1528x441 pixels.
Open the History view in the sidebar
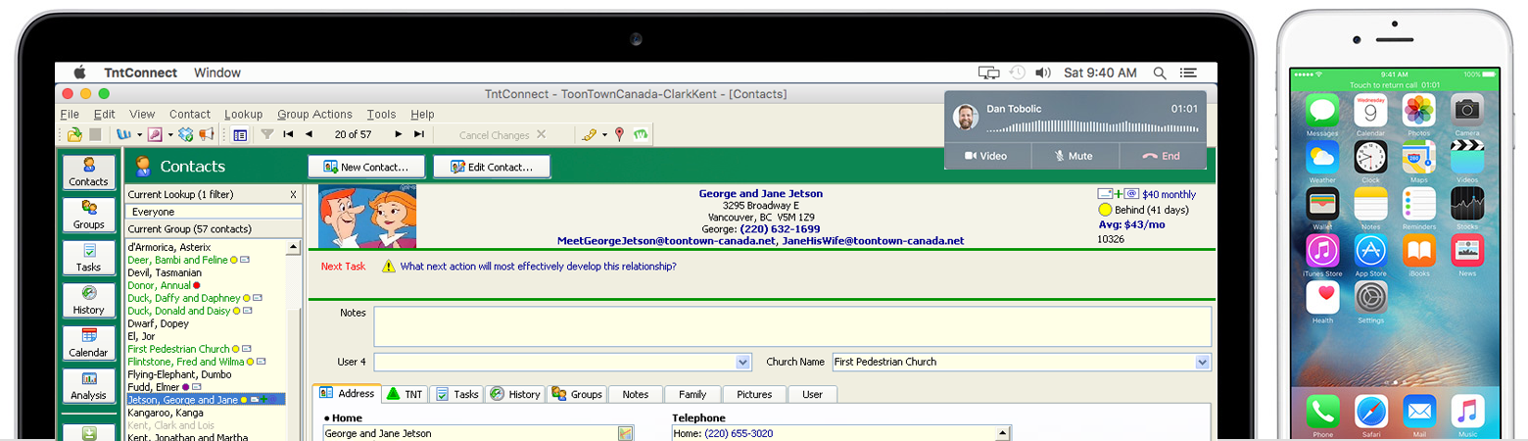pos(88,300)
